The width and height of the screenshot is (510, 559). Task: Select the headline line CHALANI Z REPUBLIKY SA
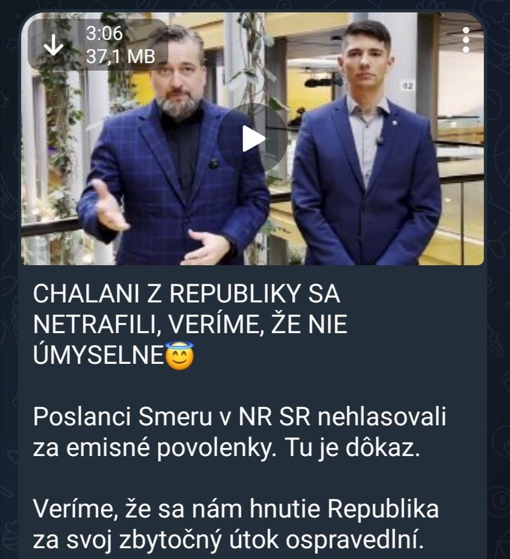(187, 294)
